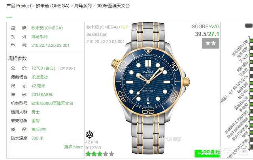Open 海马系列 breadcrumb link
Image resolution: width=253 pixels, height=160 pixels.
click(83, 6)
